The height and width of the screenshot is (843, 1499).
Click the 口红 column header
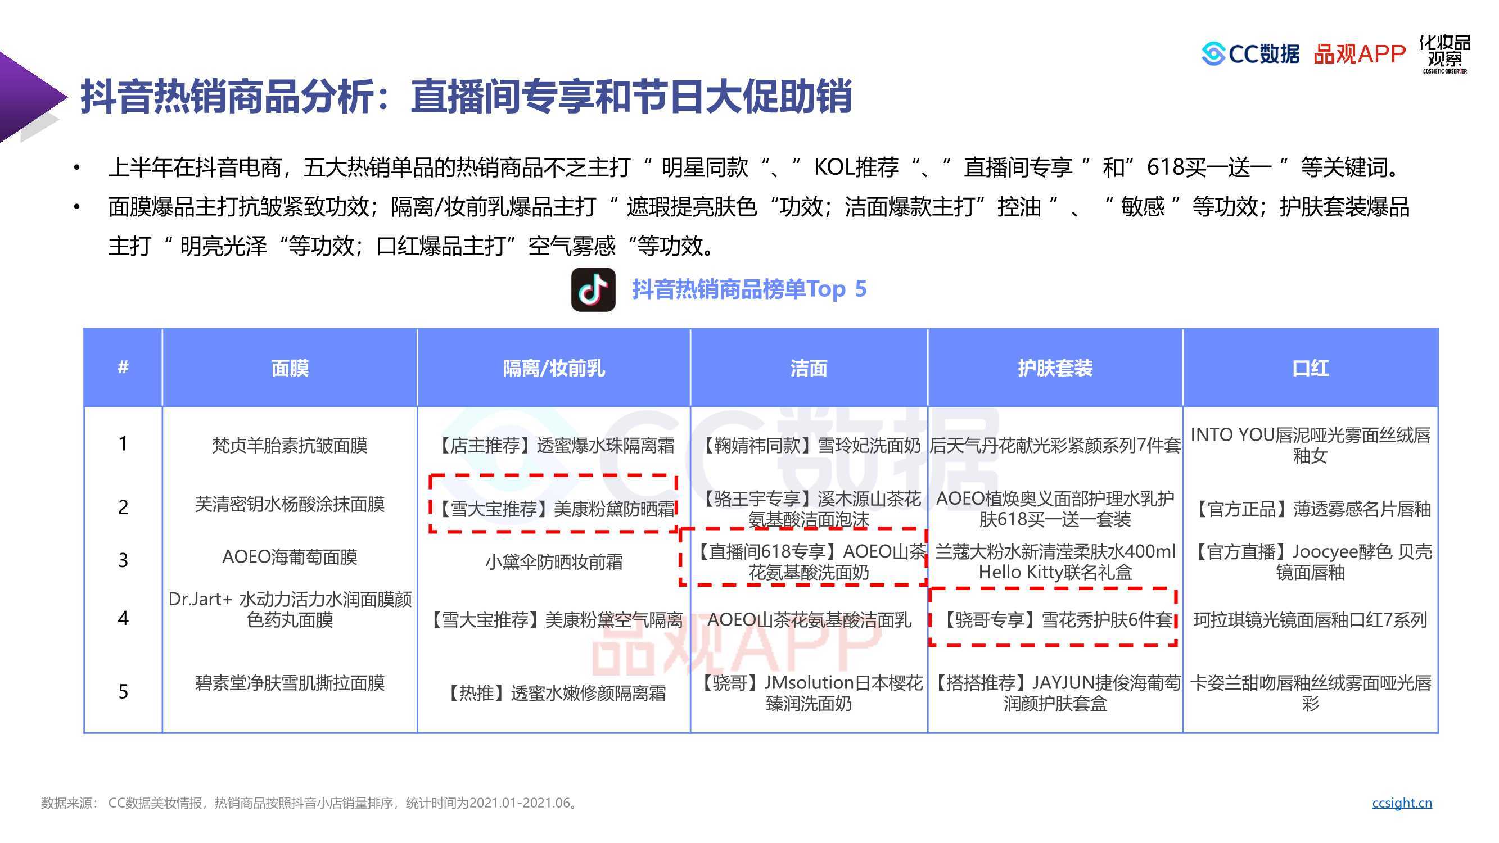[x=1311, y=368]
